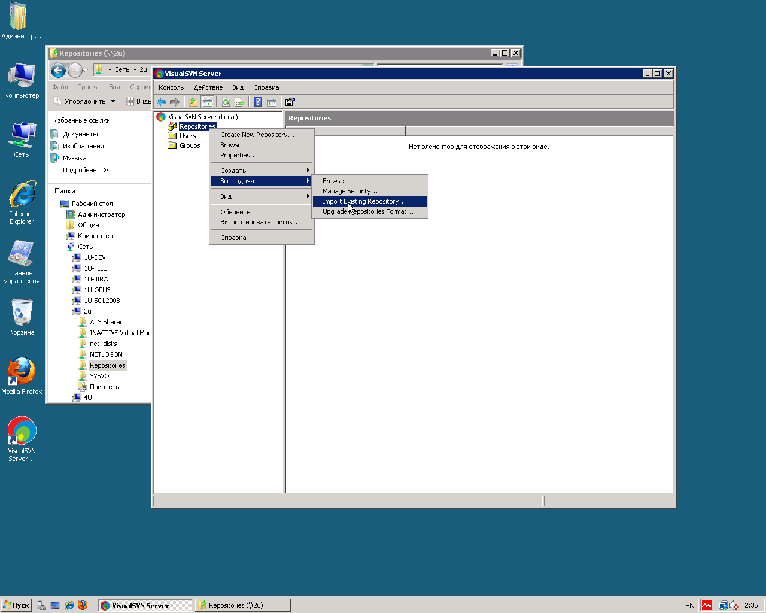Expand the Вид submenu in the context menu
Viewport: 766px width, 613px height.
click(x=262, y=196)
